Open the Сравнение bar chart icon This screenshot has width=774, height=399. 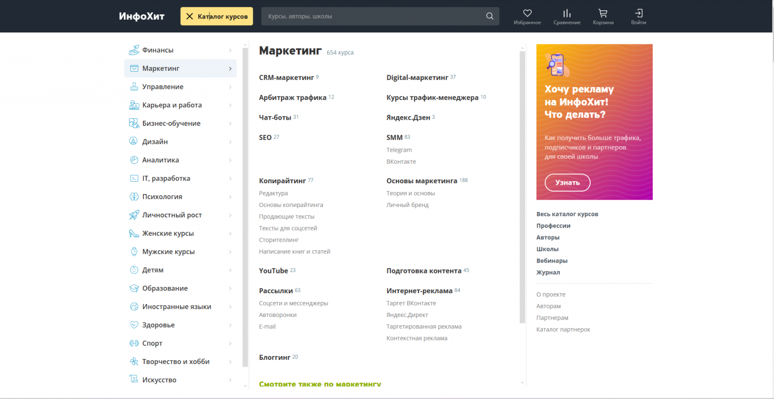click(x=567, y=13)
